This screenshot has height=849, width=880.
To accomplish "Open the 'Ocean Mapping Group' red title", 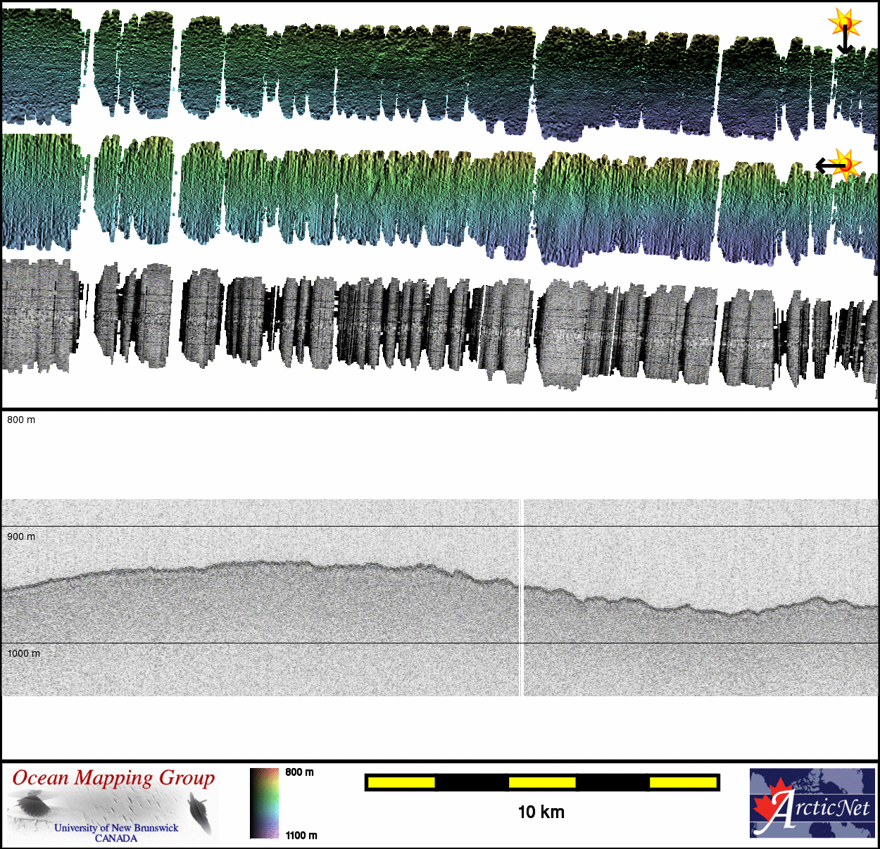I will [113, 778].
